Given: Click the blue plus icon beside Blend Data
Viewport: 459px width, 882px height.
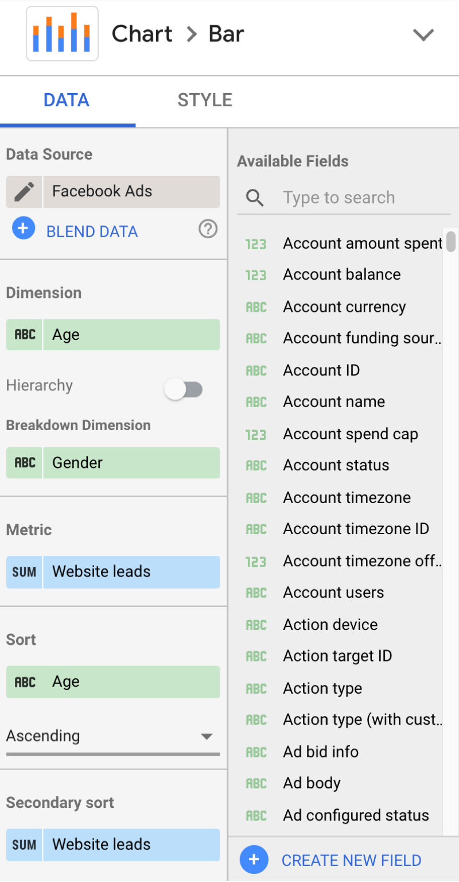Looking at the screenshot, I should coord(24,229).
